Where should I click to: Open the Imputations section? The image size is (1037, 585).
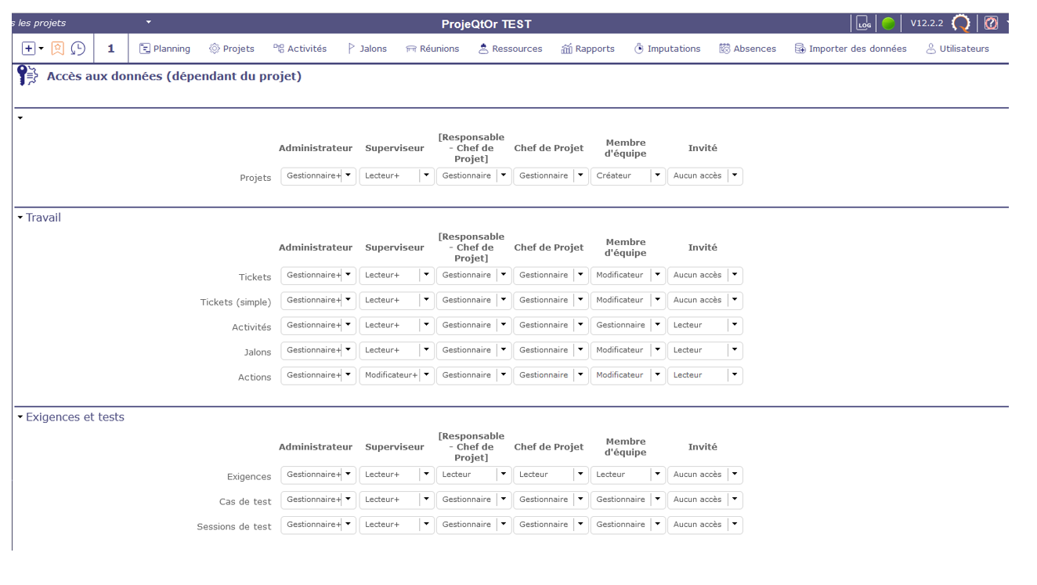point(667,49)
